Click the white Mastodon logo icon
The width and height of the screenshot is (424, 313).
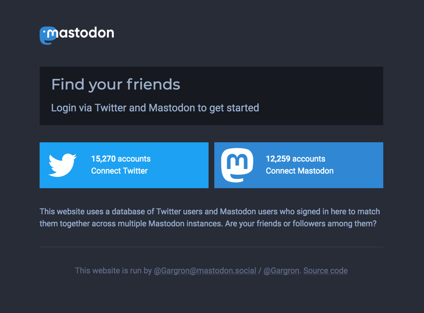click(237, 165)
